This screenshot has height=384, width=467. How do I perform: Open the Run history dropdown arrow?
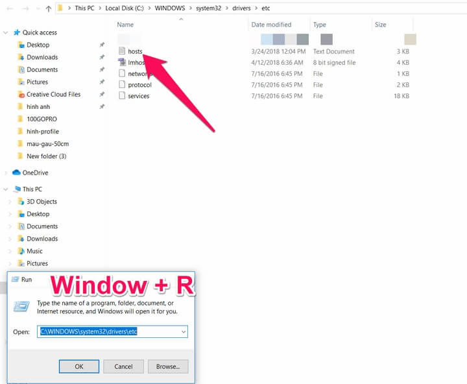point(184,331)
